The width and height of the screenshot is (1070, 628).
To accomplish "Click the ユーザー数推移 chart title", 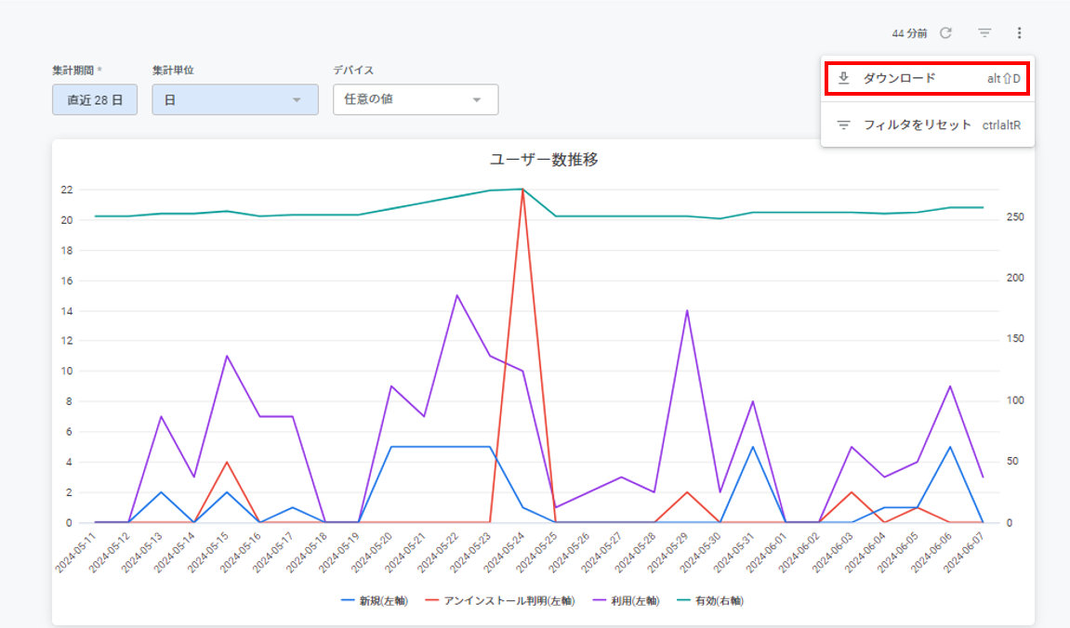I will pos(544,160).
